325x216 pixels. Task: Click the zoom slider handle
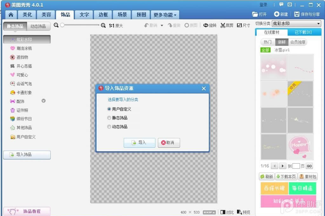pos(62,25)
